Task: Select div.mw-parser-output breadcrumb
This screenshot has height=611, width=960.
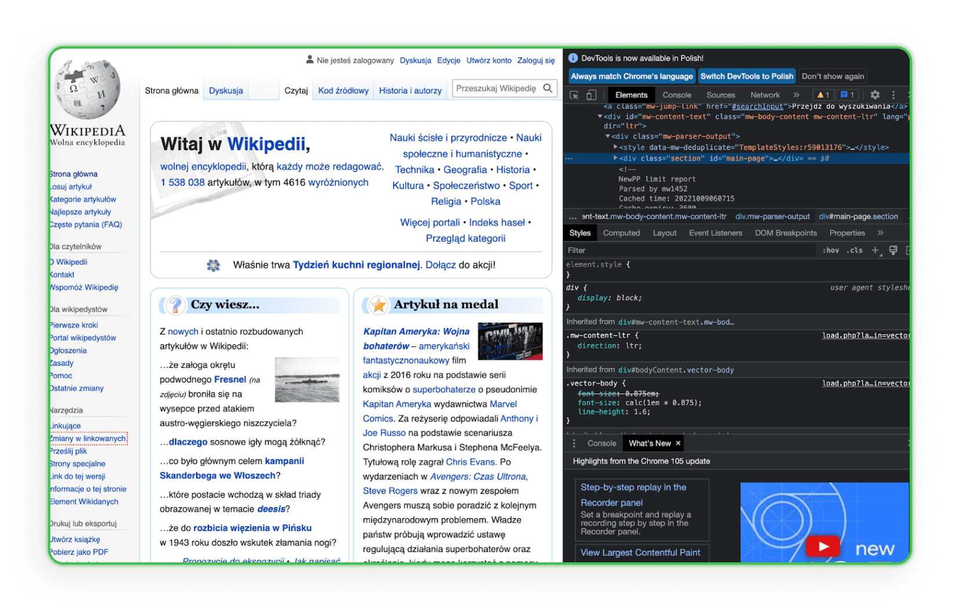Action: [772, 217]
